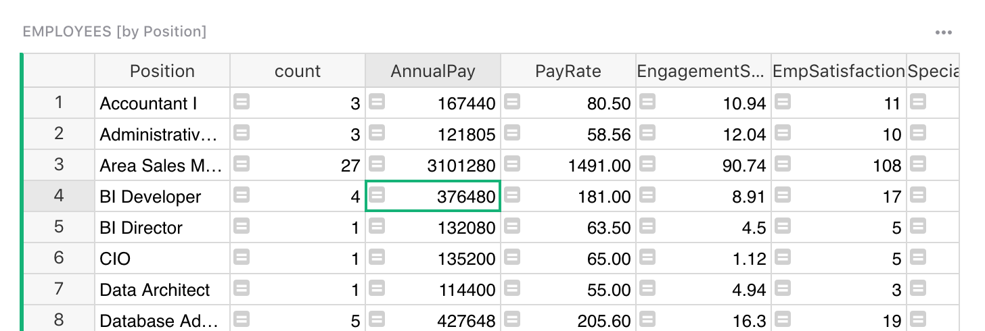Click formula icon in Data Architect EngagementSurvey cell
The height and width of the screenshot is (331, 985).
pos(647,288)
